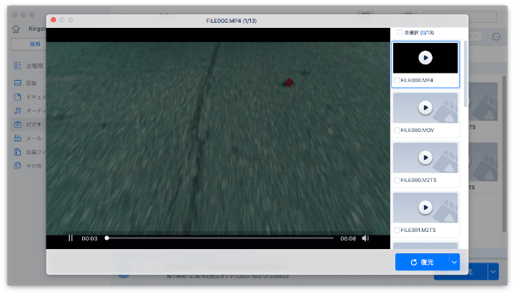This screenshot has height=294, width=514.
Task: Play the FILE001.M2TS thumbnail
Action: click(425, 207)
